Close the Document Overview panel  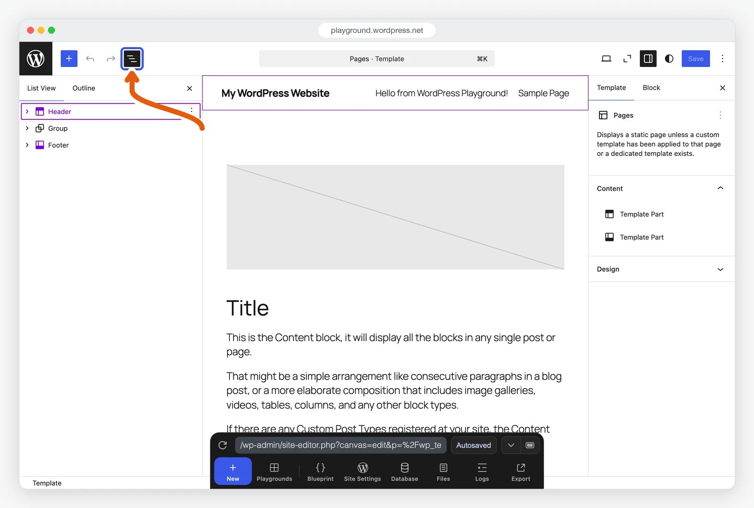coord(190,88)
